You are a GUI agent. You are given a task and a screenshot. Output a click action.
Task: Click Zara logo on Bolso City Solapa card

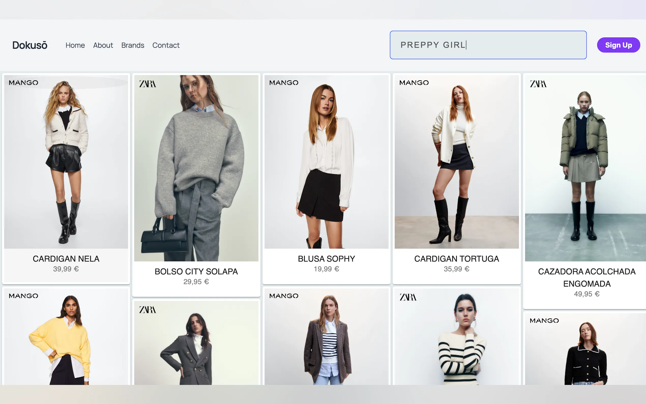point(148,84)
